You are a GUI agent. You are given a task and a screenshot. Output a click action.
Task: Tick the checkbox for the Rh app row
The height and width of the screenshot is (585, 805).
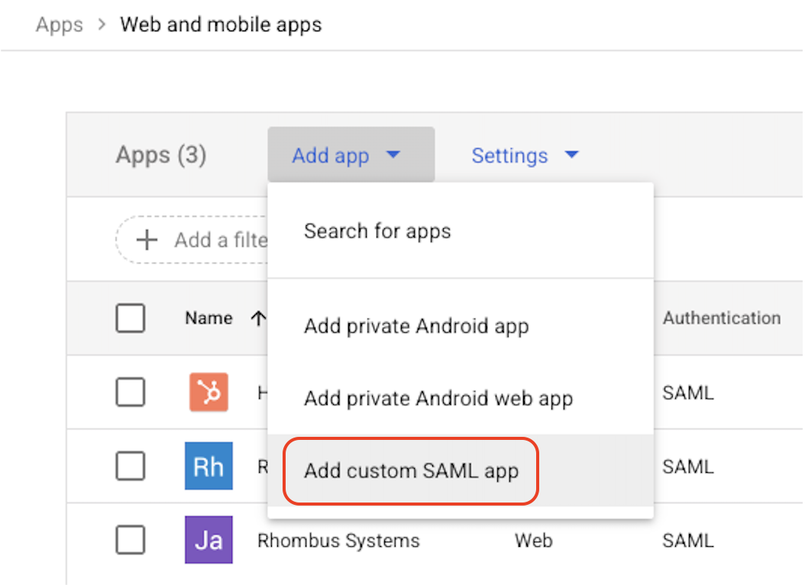coord(131,466)
